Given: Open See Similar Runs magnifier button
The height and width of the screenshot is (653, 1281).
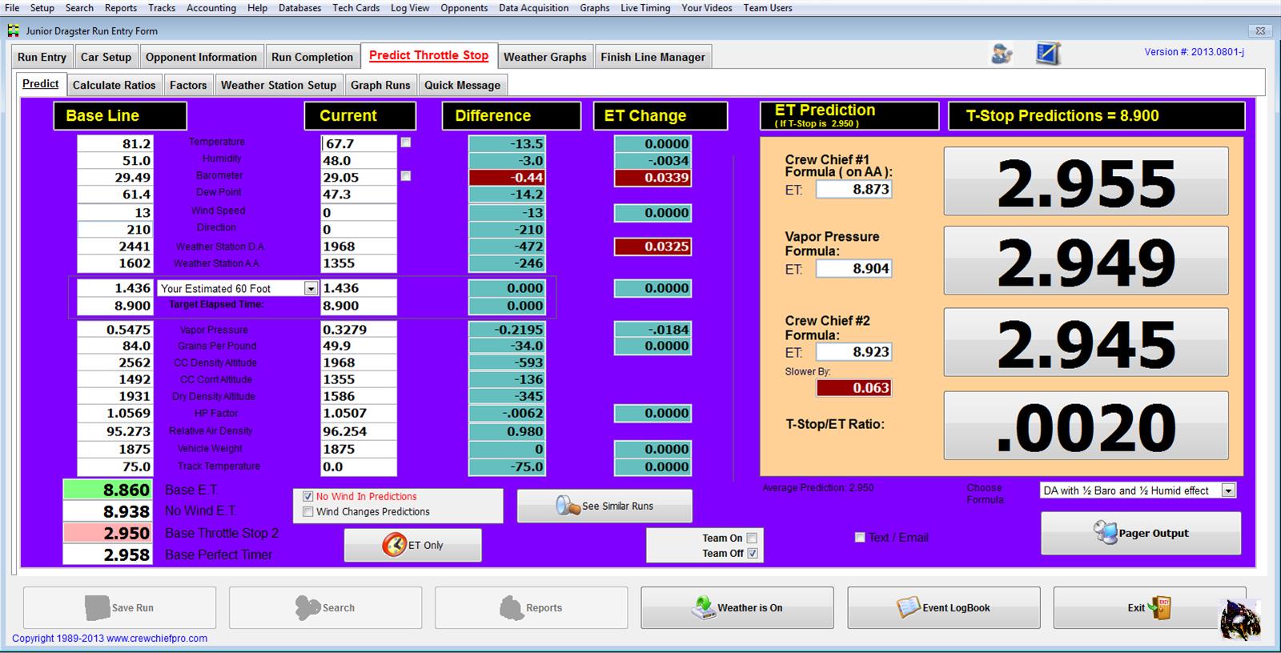Looking at the screenshot, I should click(x=604, y=506).
